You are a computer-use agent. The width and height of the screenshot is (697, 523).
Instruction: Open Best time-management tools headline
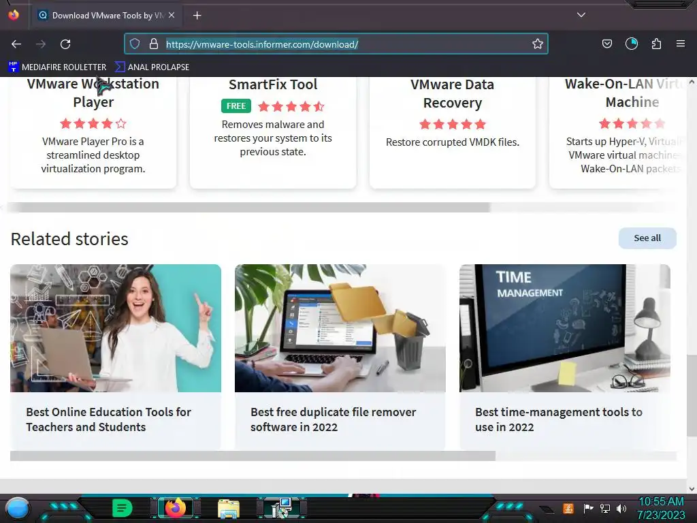558,419
